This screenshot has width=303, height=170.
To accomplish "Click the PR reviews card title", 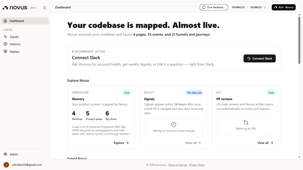I will point(224,99).
